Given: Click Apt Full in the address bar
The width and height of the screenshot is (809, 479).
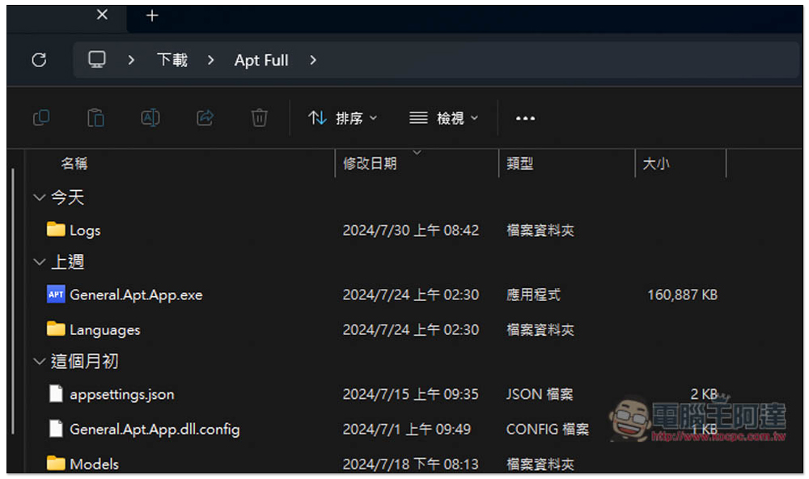Looking at the screenshot, I should pyautogui.click(x=261, y=61).
